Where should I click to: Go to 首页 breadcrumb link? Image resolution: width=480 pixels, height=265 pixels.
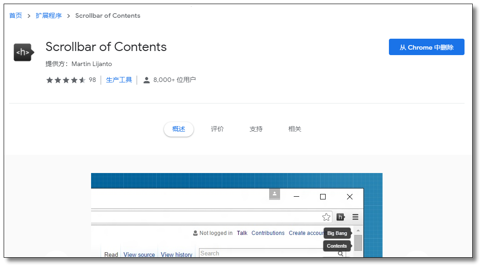tap(15, 15)
